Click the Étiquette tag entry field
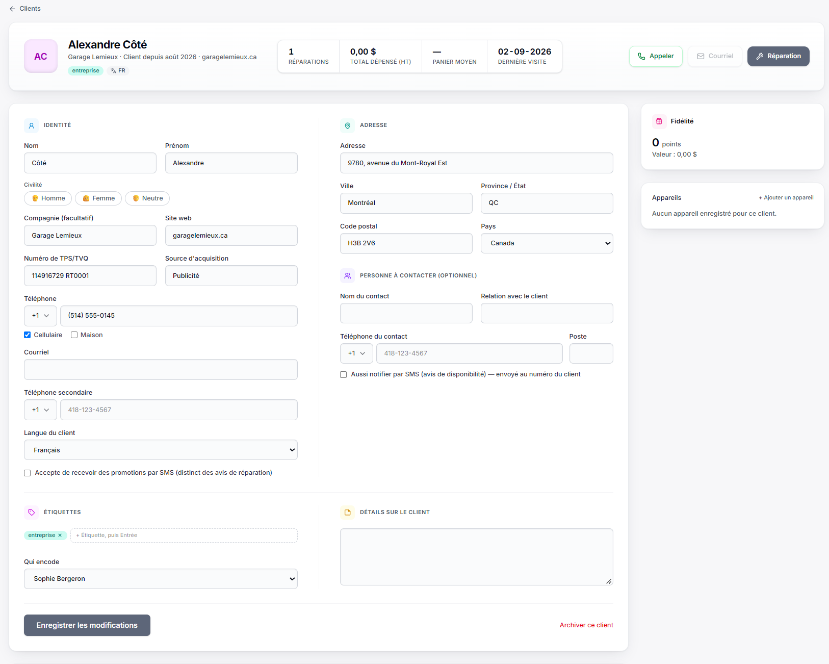829x664 pixels. coord(184,535)
